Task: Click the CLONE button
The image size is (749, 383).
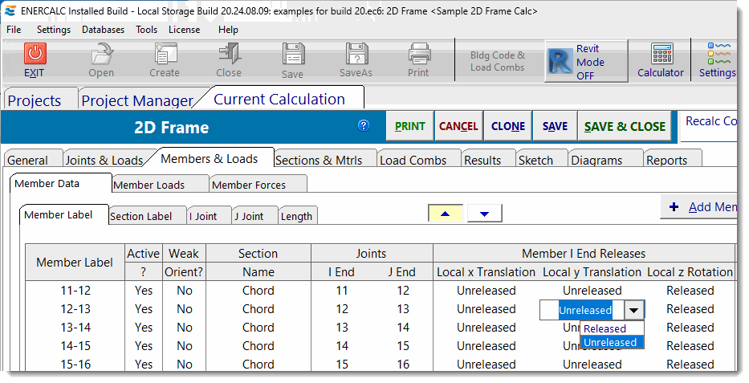Action: (x=507, y=126)
